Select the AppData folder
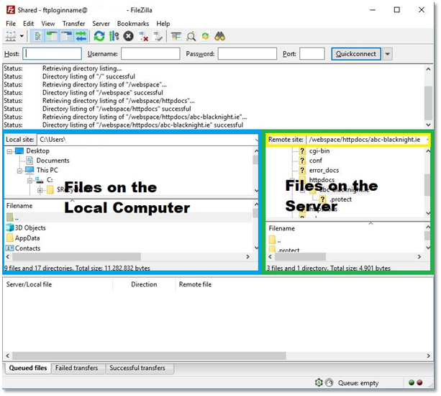The width and height of the screenshot is (441, 396). (27, 238)
